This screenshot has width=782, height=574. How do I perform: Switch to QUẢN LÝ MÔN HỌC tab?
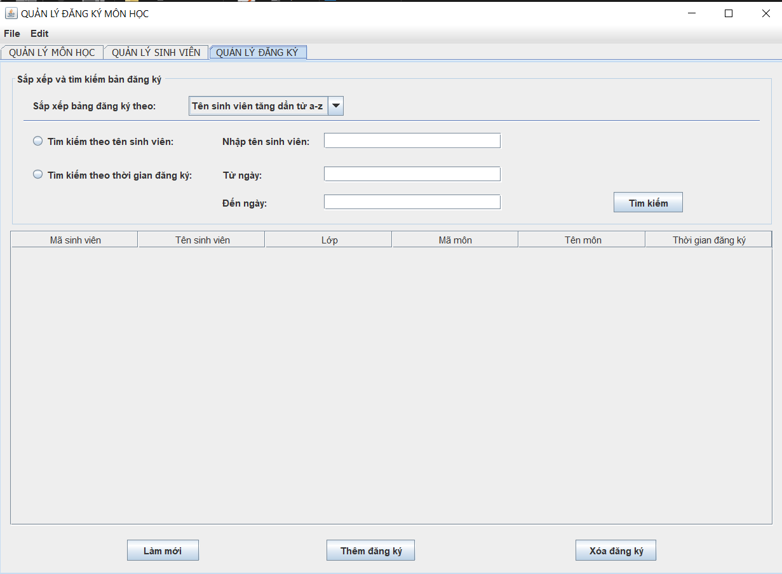[52, 53]
